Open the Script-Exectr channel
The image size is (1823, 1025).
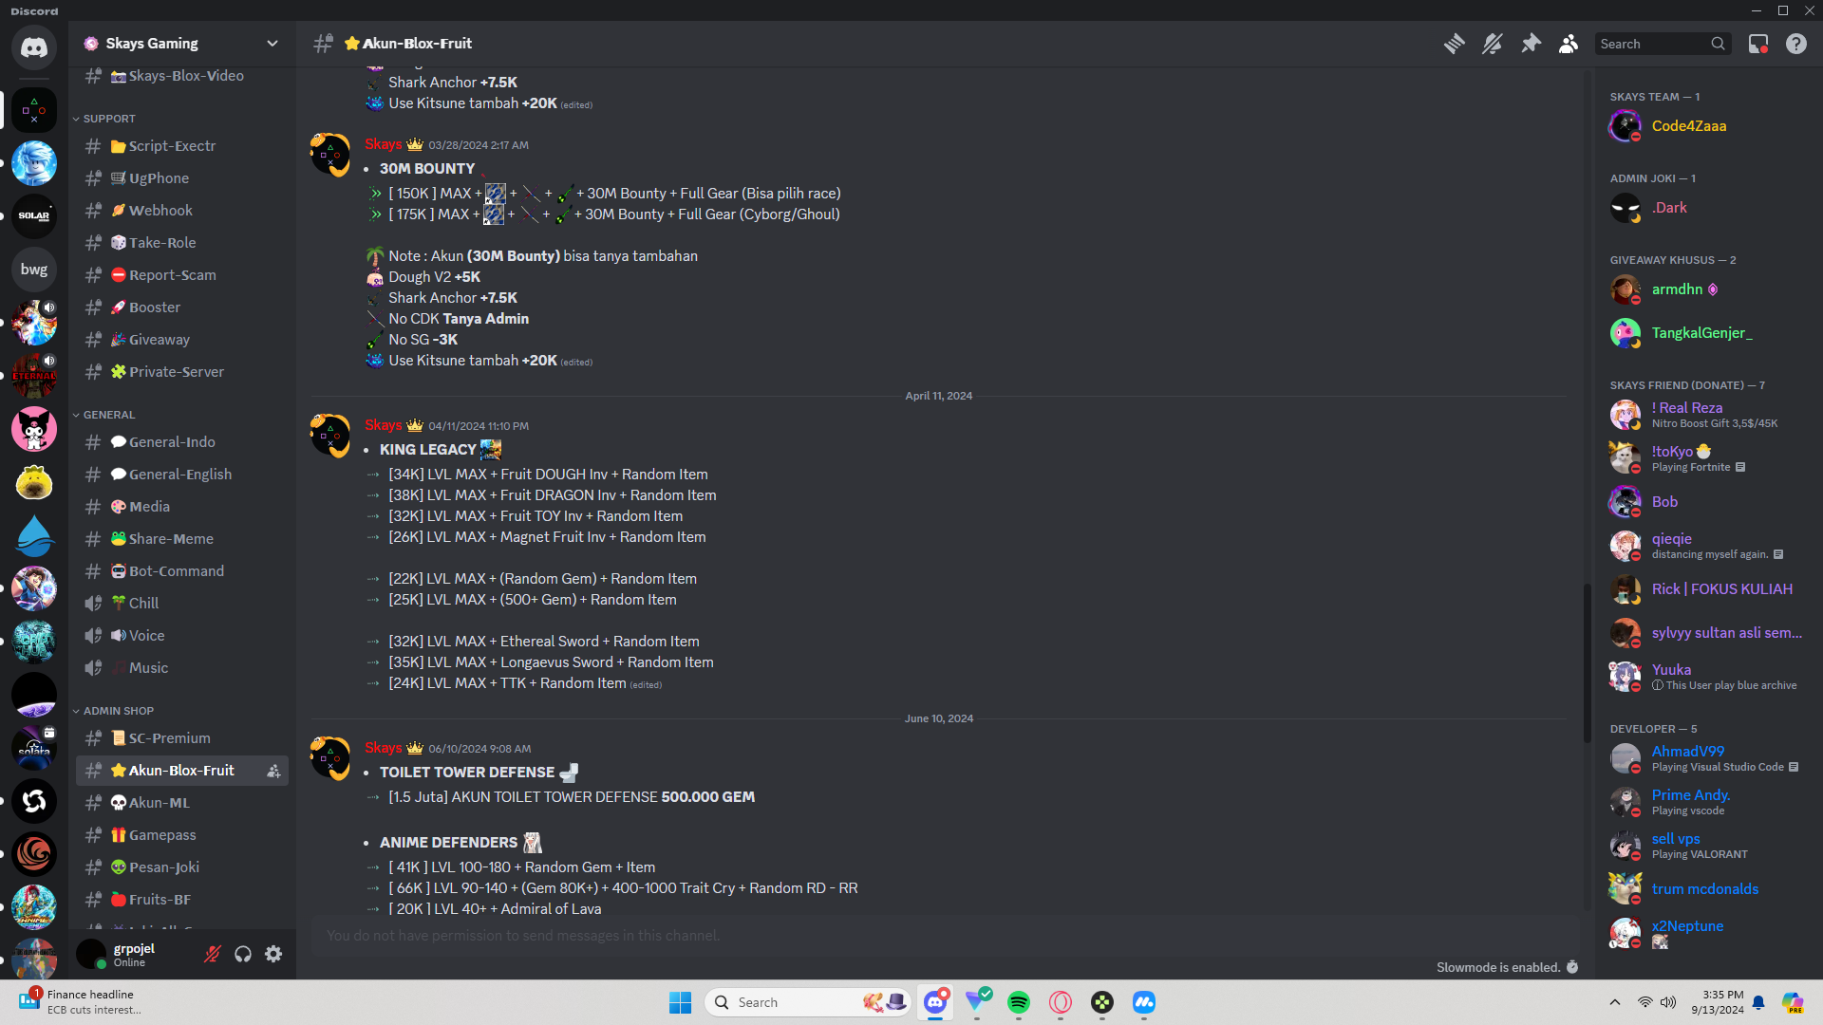[182, 146]
